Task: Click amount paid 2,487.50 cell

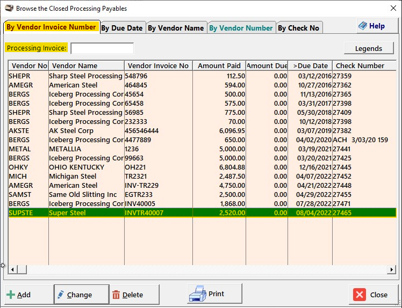Action: [x=219, y=177]
